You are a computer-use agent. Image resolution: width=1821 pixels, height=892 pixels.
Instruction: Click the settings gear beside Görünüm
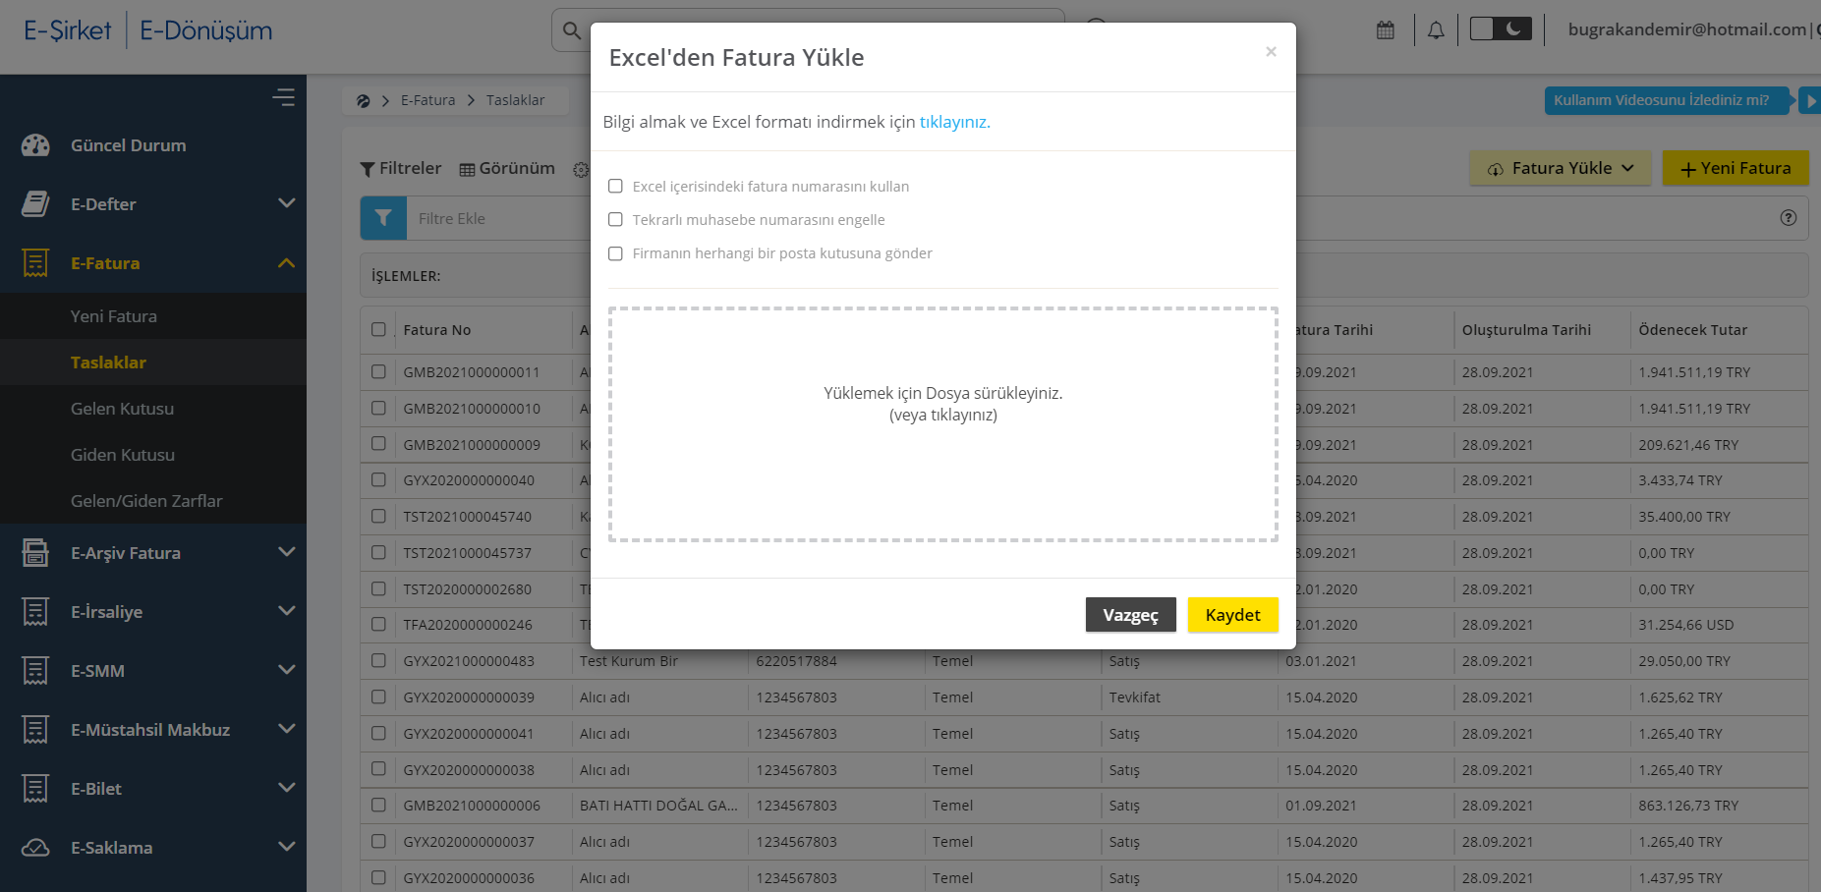(x=581, y=170)
